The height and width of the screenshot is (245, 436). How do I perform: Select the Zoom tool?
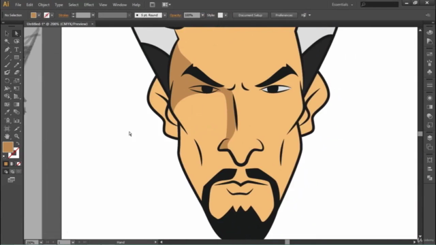(16, 136)
